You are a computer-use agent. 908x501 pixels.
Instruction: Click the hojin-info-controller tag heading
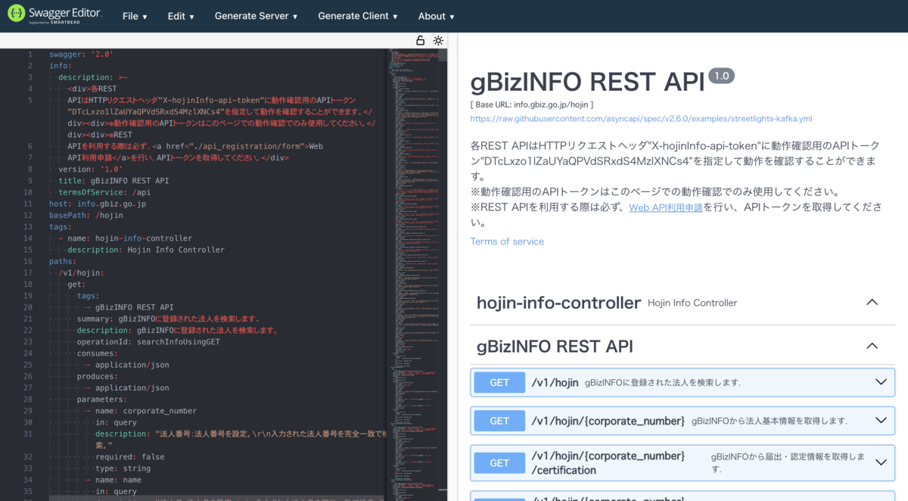[x=558, y=303]
